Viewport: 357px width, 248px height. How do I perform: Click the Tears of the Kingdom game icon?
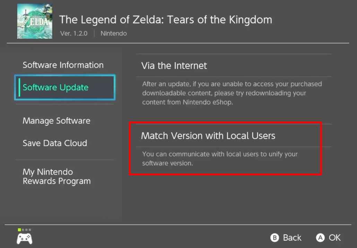(x=35, y=21)
